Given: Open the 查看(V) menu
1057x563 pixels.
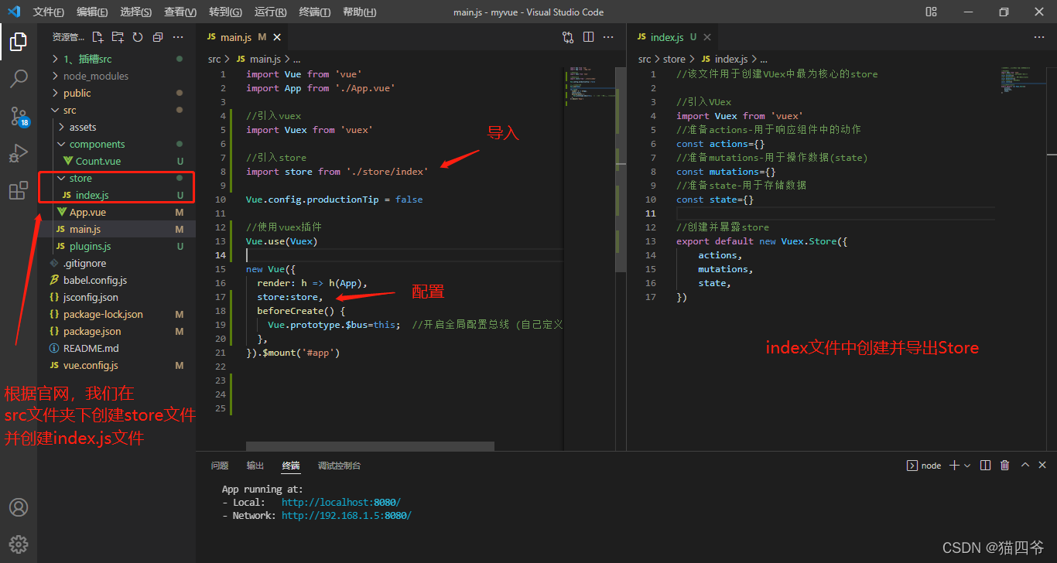Looking at the screenshot, I should pyautogui.click(x=180, y=12).
